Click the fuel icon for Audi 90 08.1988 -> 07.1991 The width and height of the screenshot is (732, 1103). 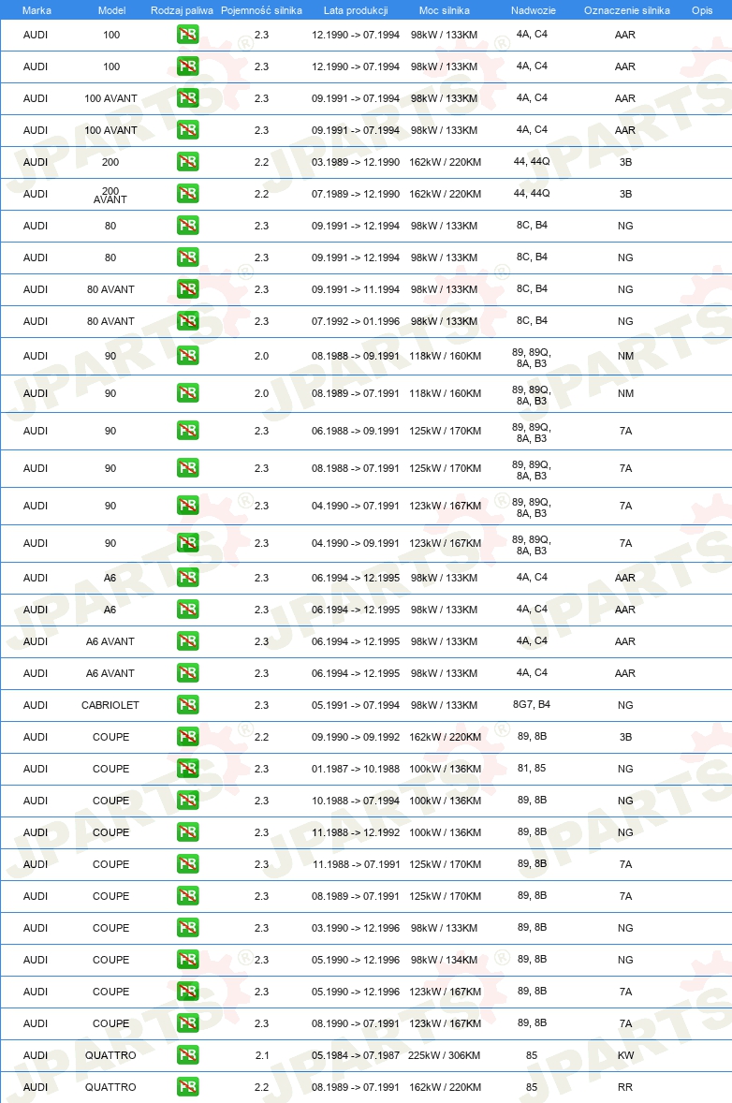[x=188, y=468]
